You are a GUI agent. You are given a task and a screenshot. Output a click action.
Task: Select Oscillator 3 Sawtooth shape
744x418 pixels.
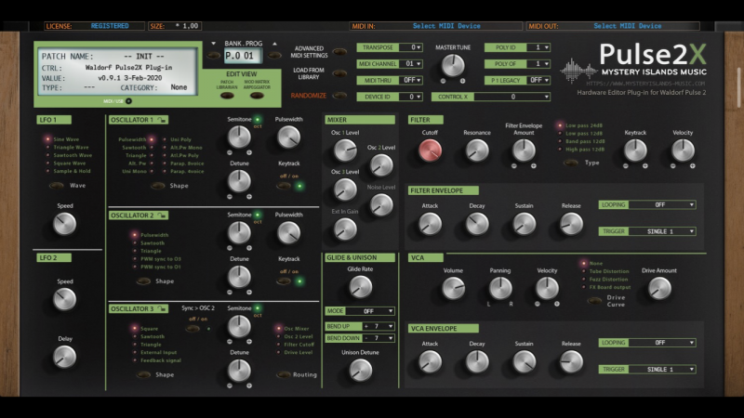pos(153,336)
